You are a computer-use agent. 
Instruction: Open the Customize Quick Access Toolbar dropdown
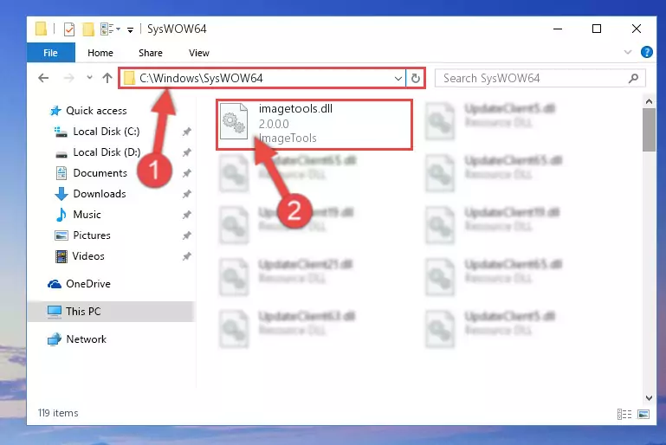pos(130,29)
